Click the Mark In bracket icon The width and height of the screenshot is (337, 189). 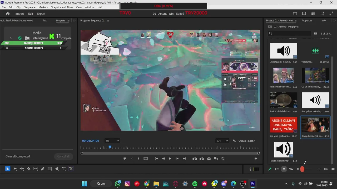pos(132,159)
